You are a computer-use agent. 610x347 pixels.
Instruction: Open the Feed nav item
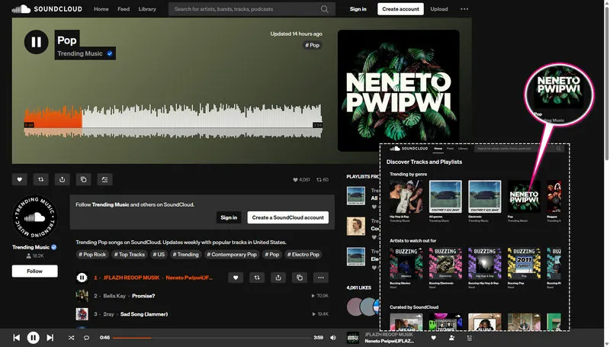click(124, 9)
